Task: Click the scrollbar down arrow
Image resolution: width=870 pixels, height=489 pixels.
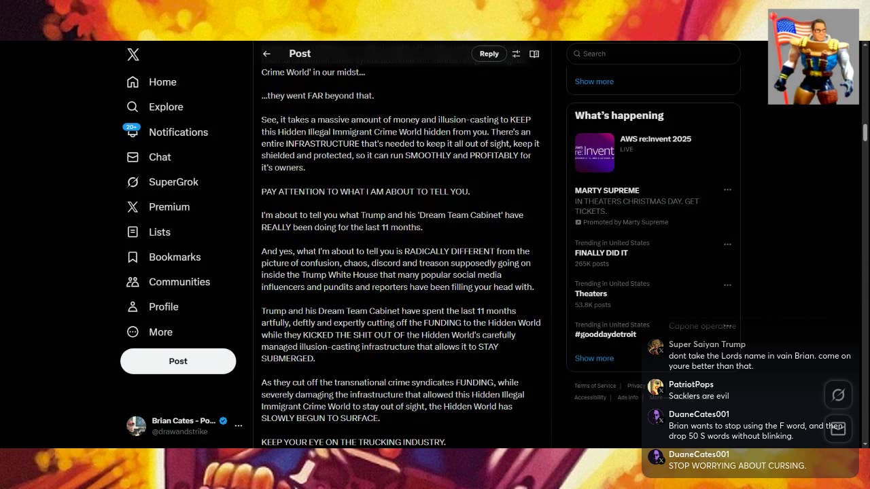Action: click(865, 443)
